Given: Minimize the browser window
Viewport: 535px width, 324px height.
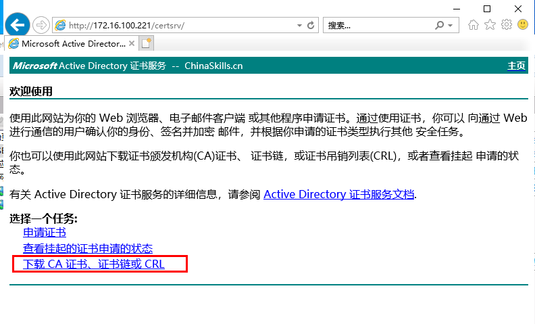Looking at the screenshot, I should [457, 9].
